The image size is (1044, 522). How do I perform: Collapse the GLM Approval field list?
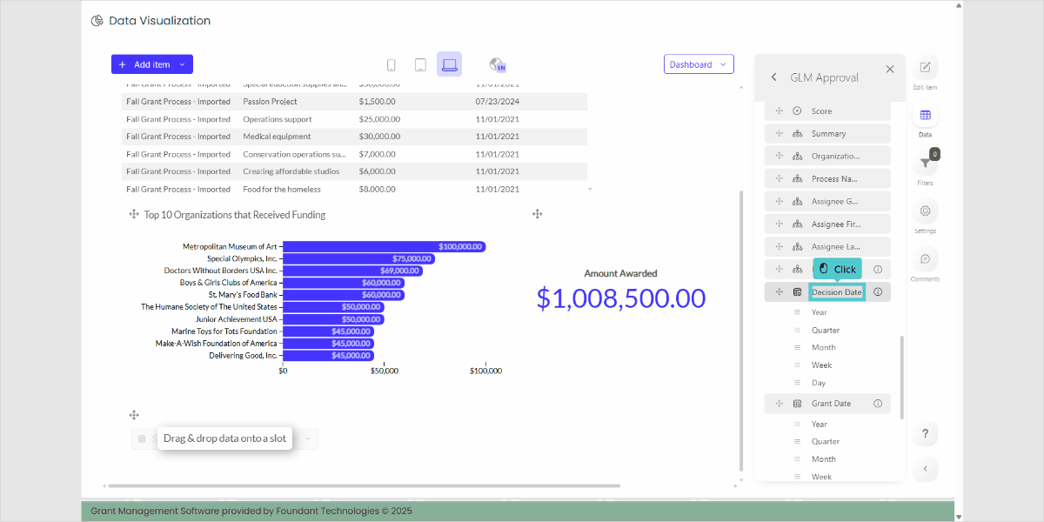(773, 77)
